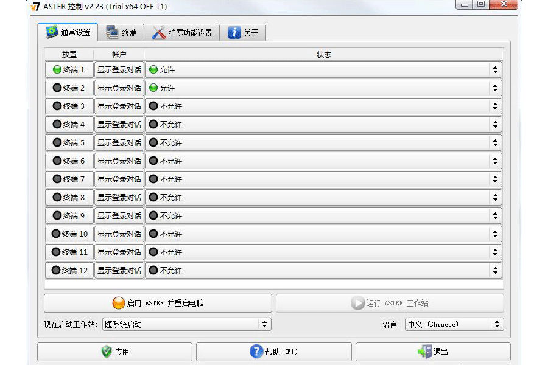Click the 终端 6 placement button
This screenshot has height=365, width=548.
pos(69,161)
